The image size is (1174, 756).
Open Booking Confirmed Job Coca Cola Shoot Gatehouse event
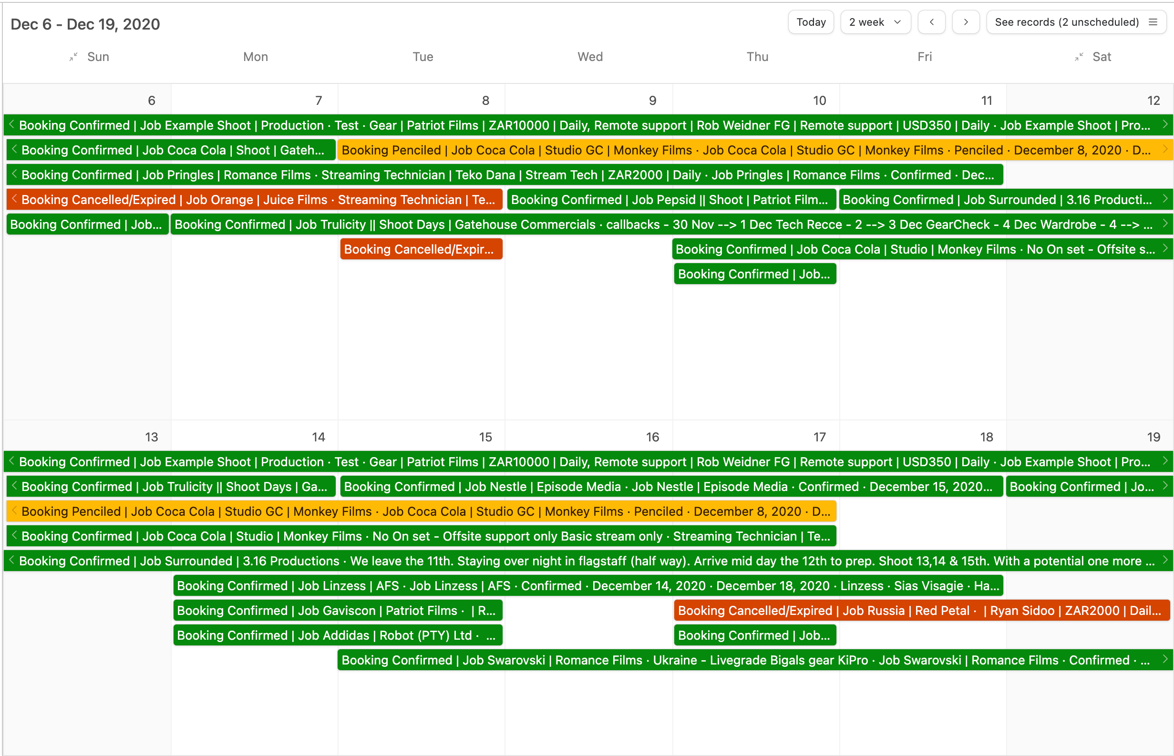pos(171,150)
